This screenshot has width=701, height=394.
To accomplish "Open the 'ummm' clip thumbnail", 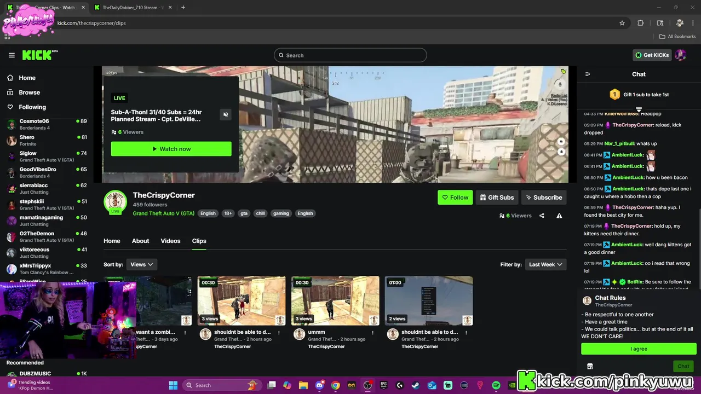I will point(335,301).
